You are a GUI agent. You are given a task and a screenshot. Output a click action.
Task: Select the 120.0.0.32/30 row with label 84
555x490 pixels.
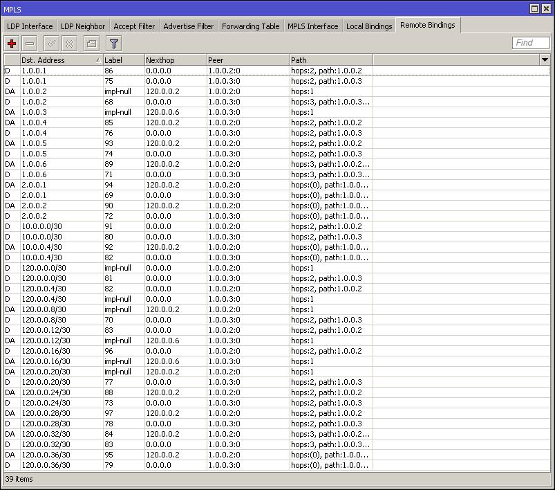pyautogui.click(x=276, y=434)
